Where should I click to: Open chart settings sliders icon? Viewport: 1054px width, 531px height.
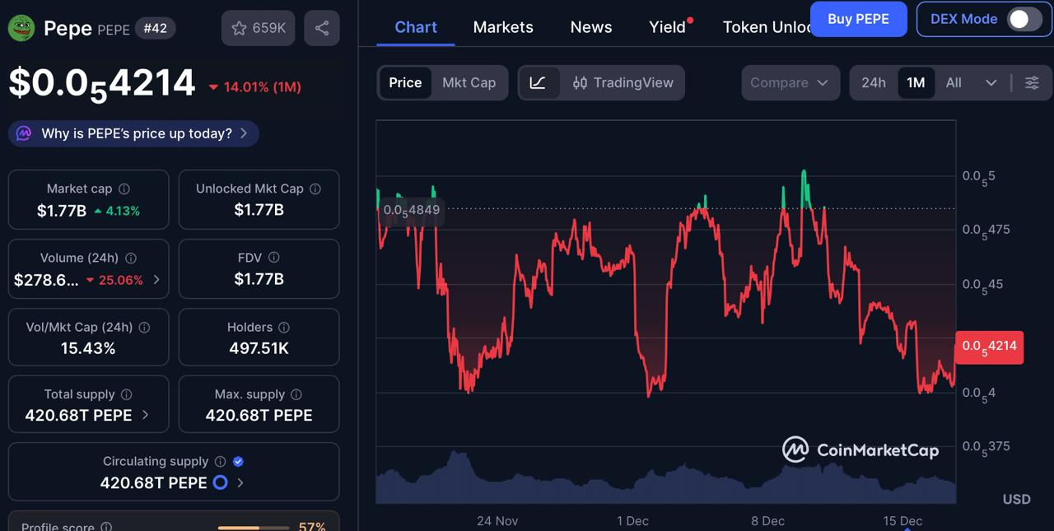coord(1032,82)
